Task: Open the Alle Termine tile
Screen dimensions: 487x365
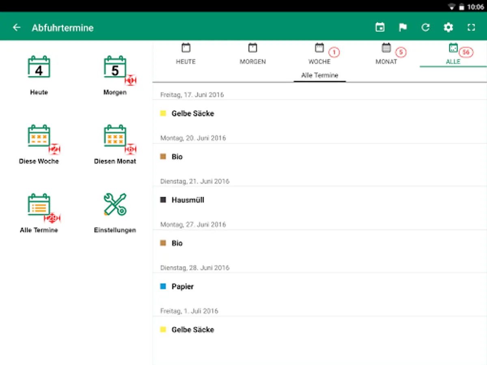Action: pos(39,214)
